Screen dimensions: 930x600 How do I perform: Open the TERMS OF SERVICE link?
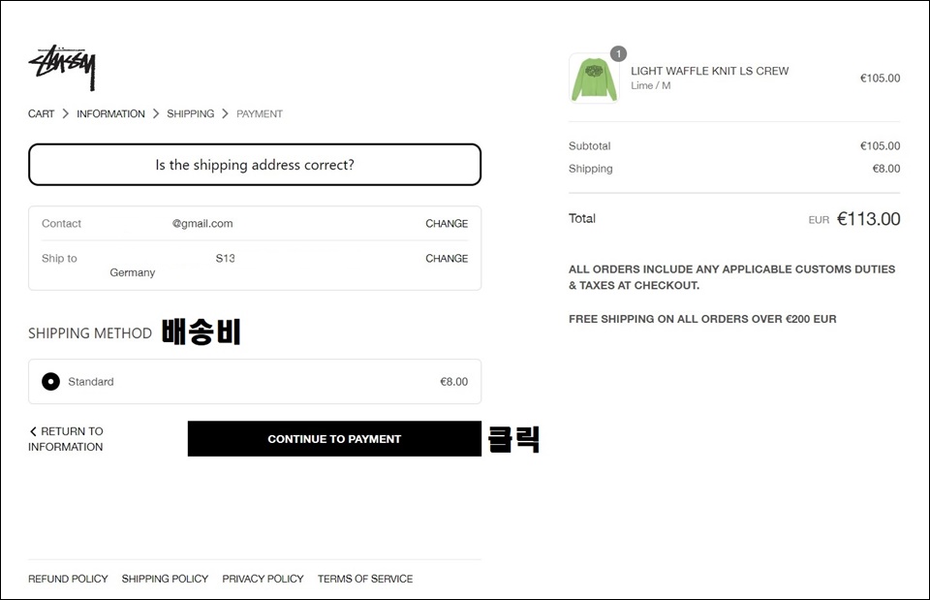pos(365,579)
